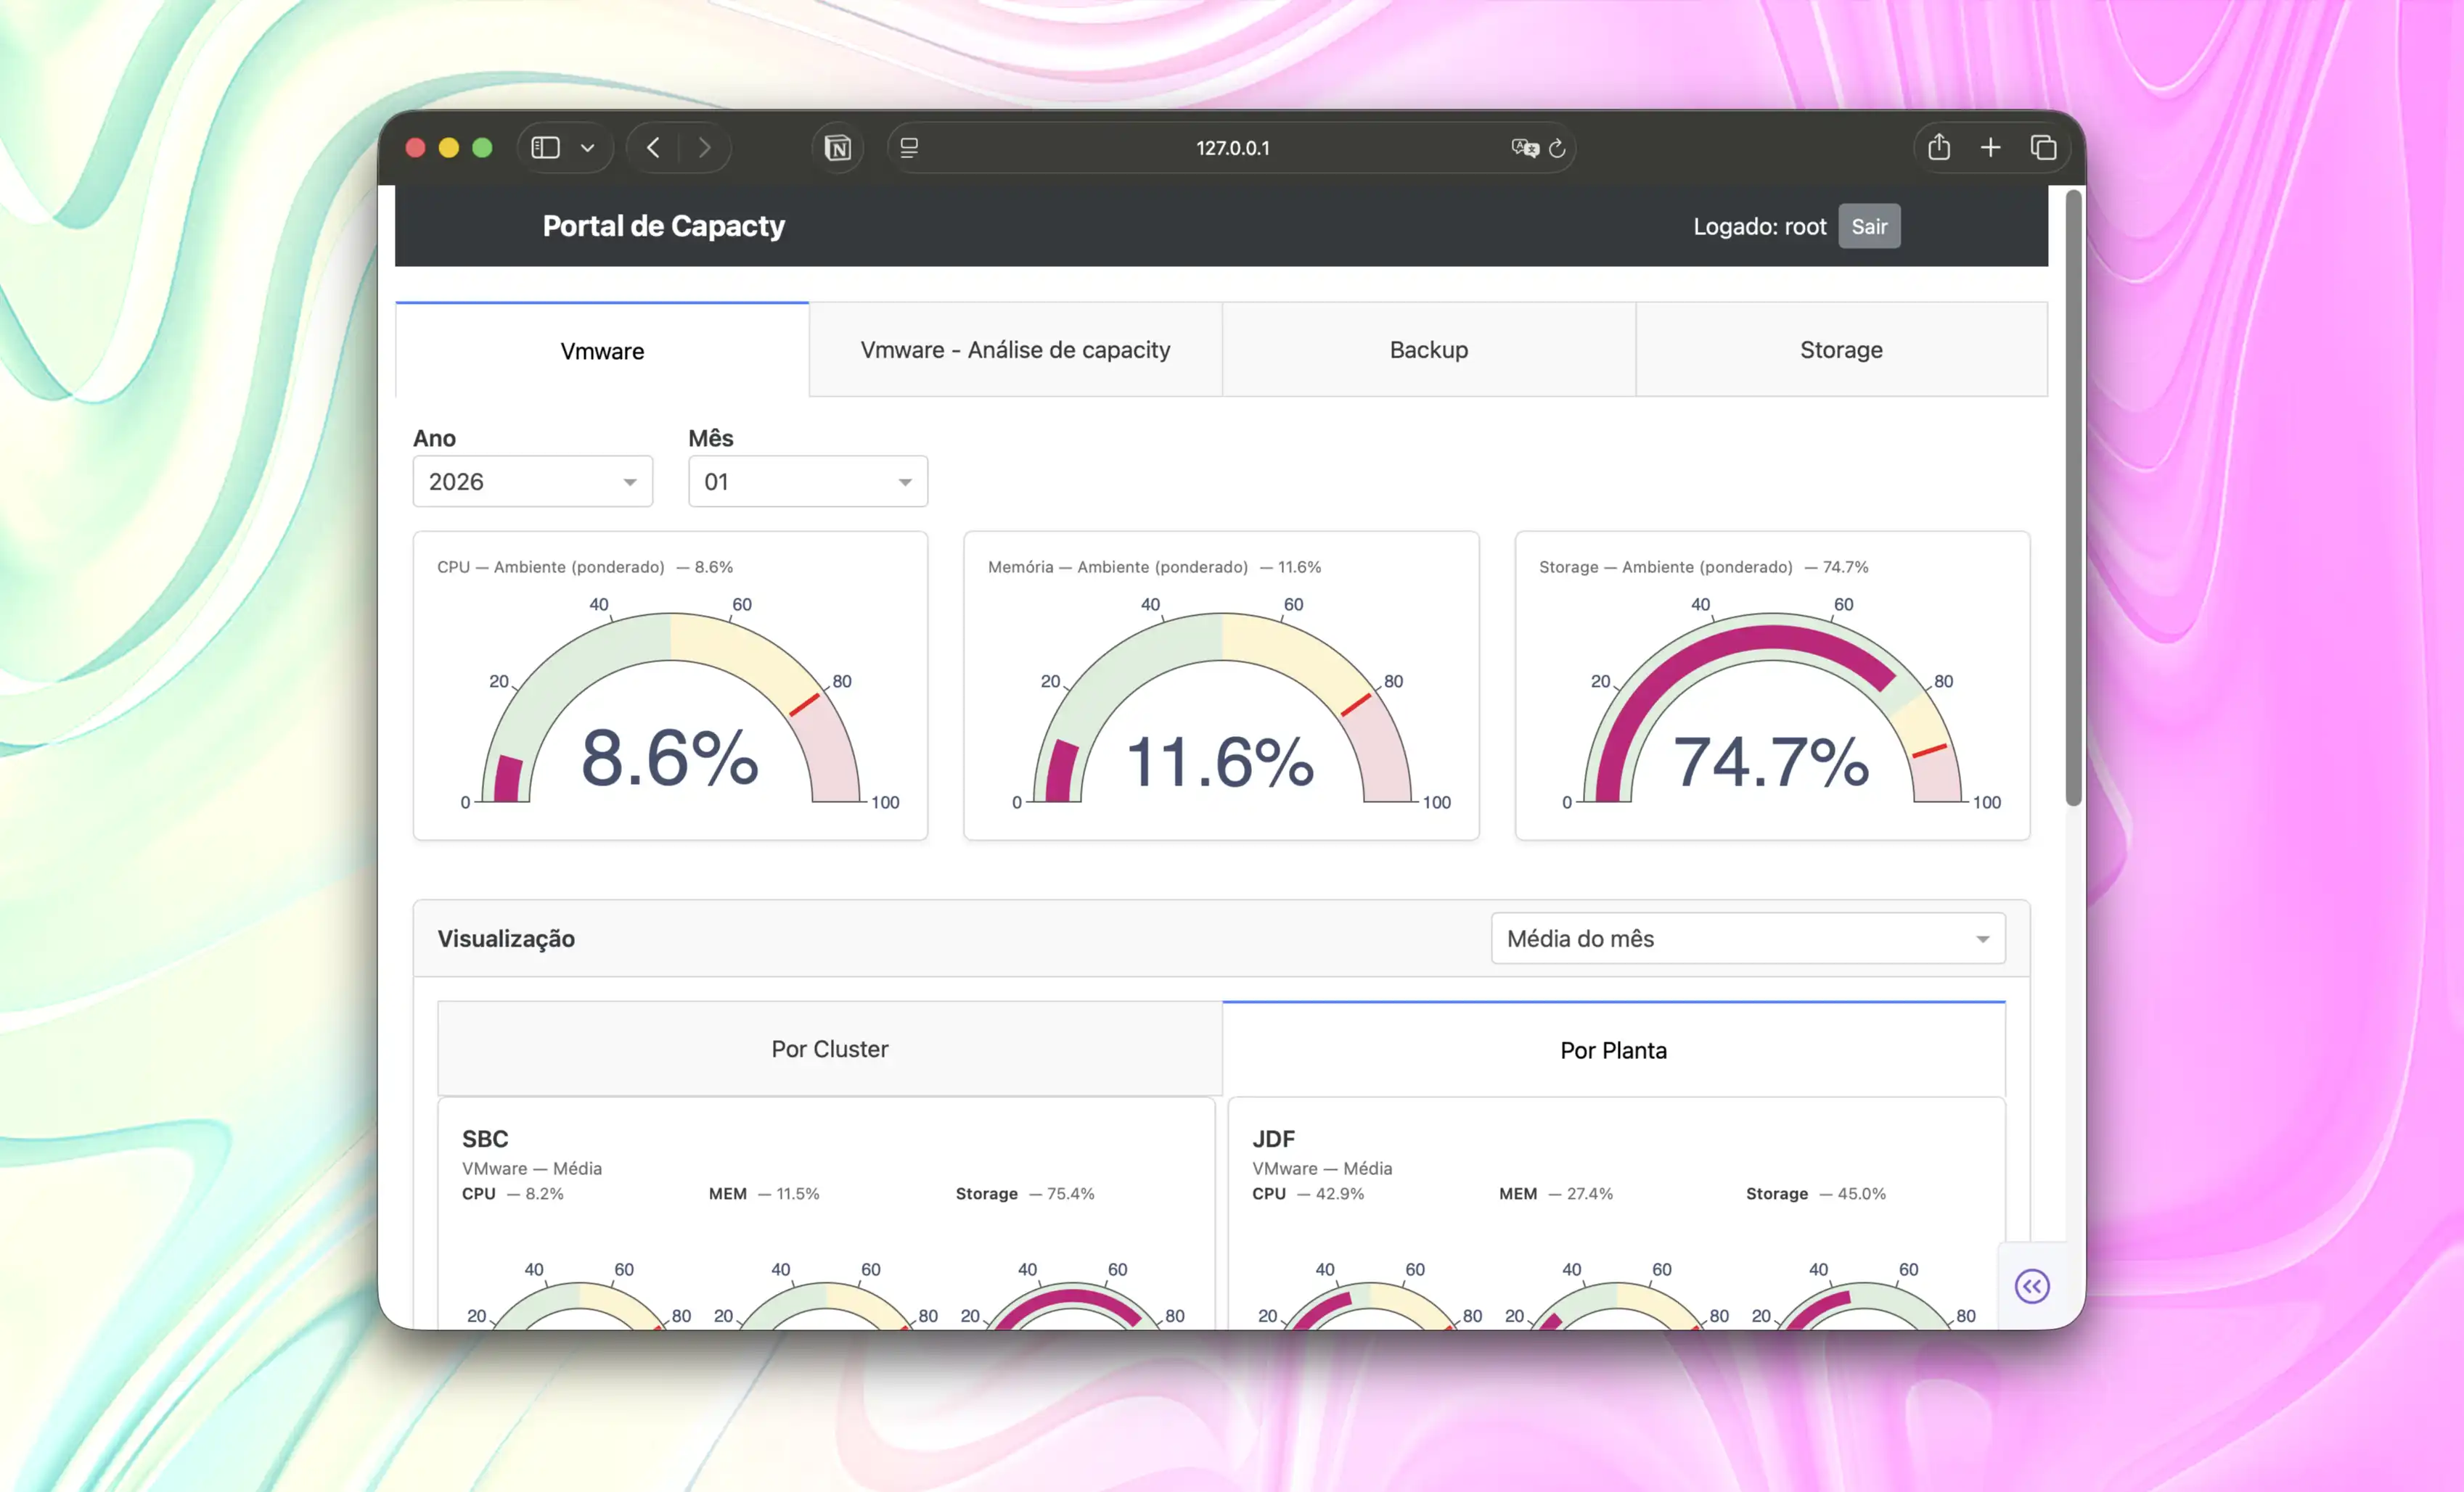
Task: Select the Por Cluster tab
Action: [829, 1050]
